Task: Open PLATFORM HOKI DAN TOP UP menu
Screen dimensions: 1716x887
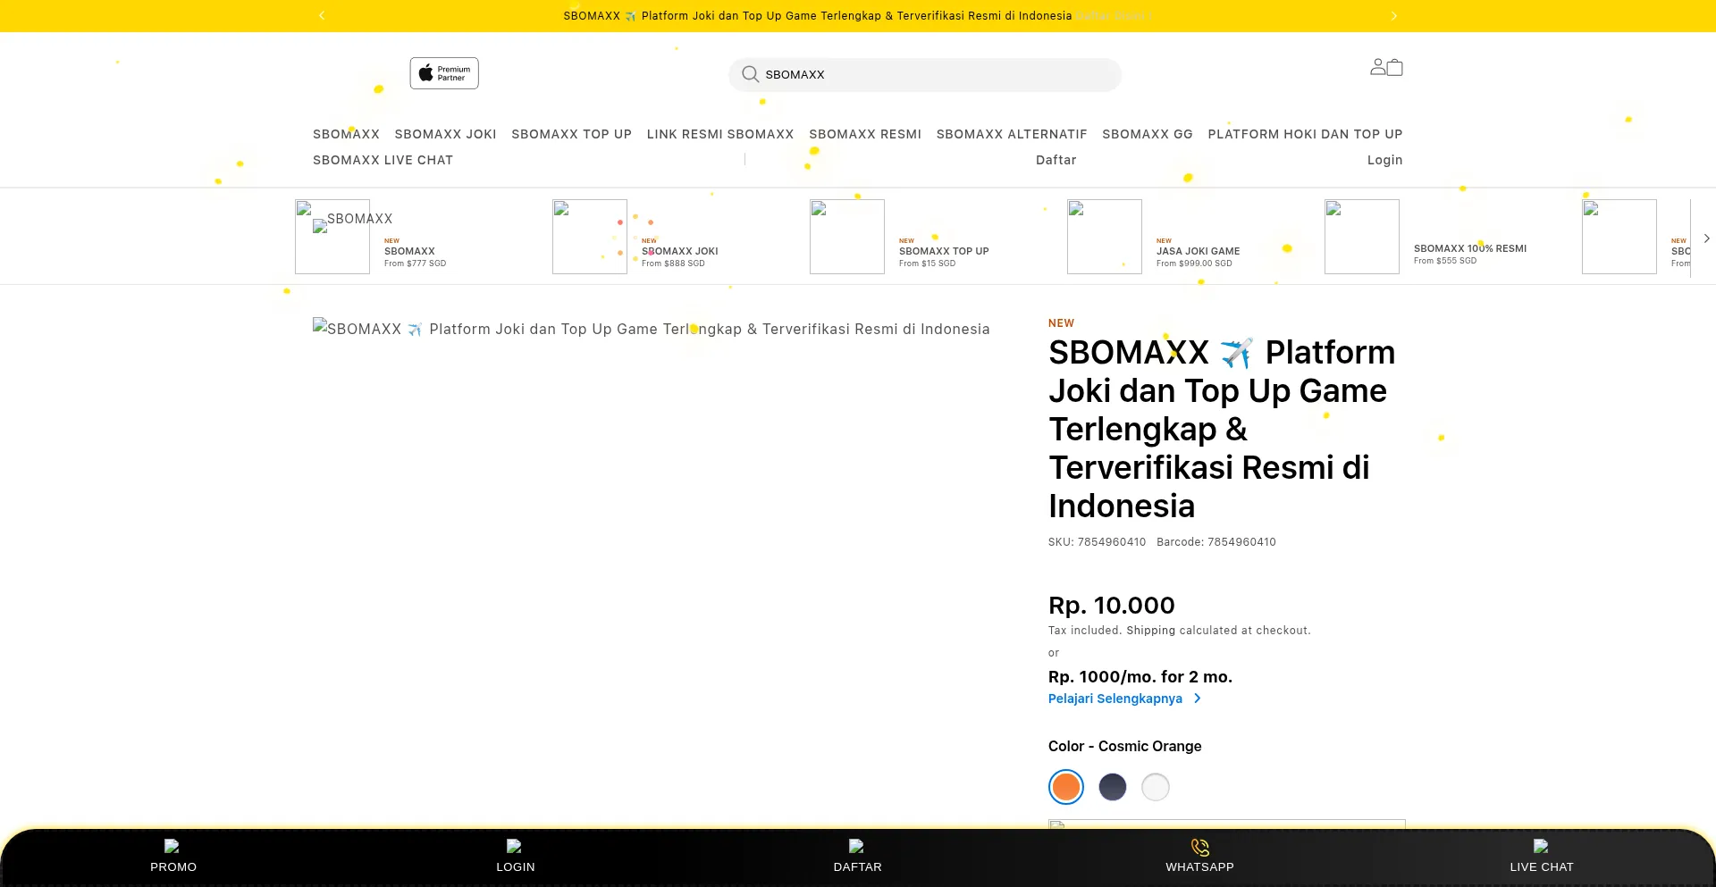Action: (1305, 134)
